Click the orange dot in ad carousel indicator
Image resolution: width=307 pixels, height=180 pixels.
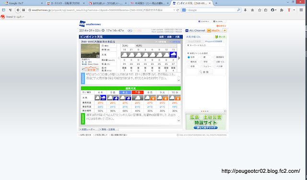pos(204,111)
